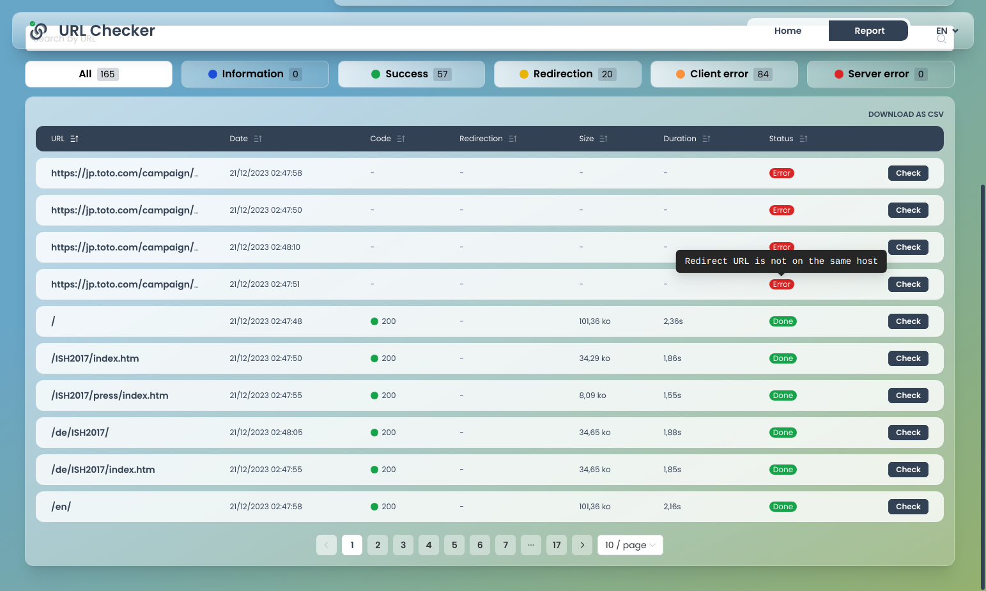Image resolution: width=986 pixels, height=591 pixels.
Task: Jump to last page 17
Action: [557, 545]
